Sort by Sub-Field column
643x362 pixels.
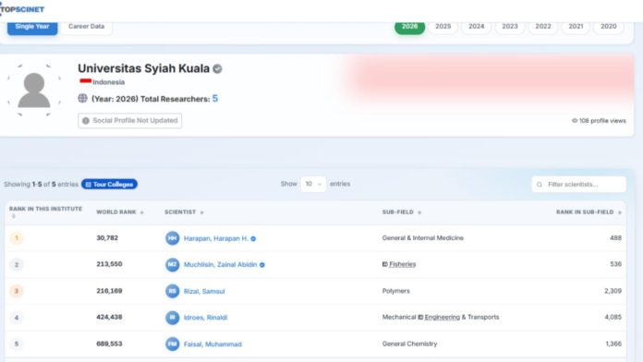(402, 212)
